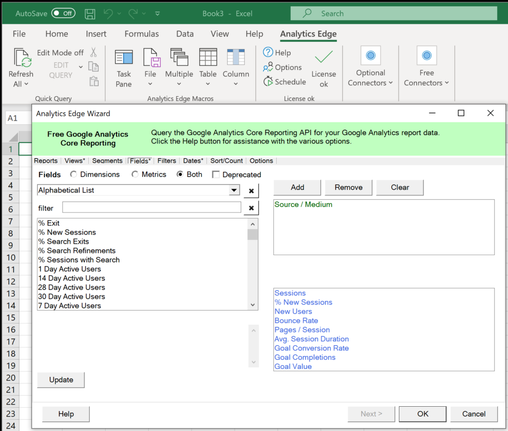Expand the Multiple macros dropdown chevron

coord(179,84)
